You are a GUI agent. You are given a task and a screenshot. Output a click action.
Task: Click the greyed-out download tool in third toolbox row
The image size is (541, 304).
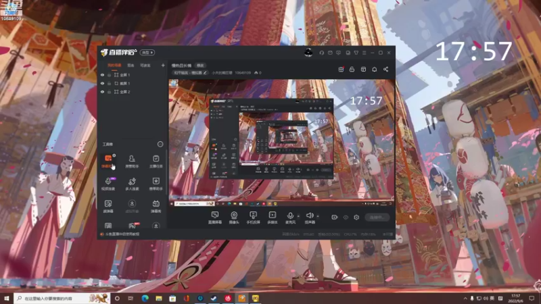pos(132,206)
